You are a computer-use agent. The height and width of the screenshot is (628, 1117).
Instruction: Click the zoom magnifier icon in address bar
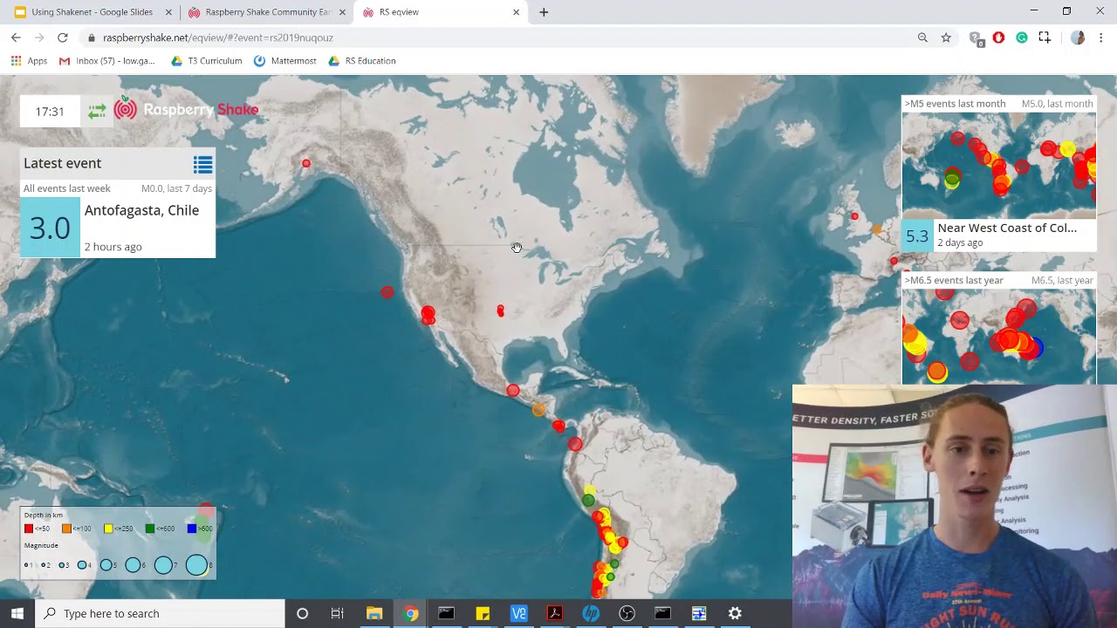tap(922, 38)
